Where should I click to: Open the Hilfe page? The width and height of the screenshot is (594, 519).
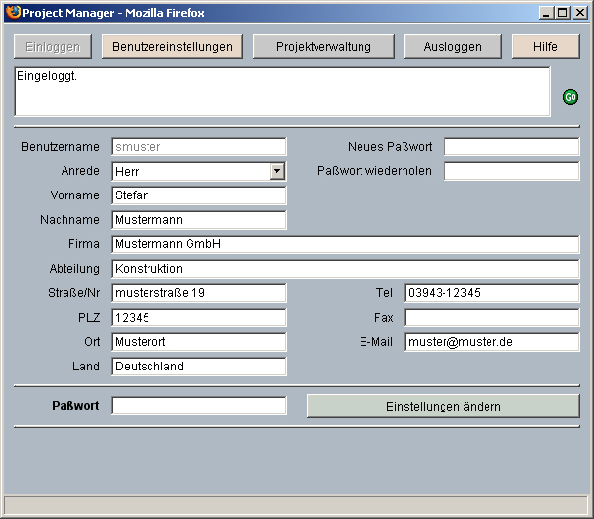545,47
